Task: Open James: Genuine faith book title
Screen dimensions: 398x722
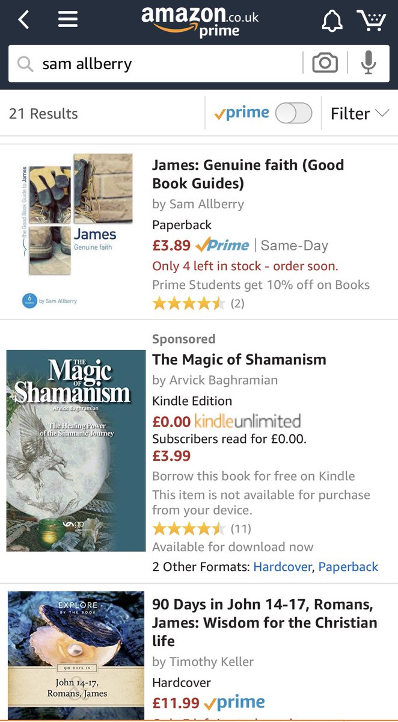Action: coord(248,174)
